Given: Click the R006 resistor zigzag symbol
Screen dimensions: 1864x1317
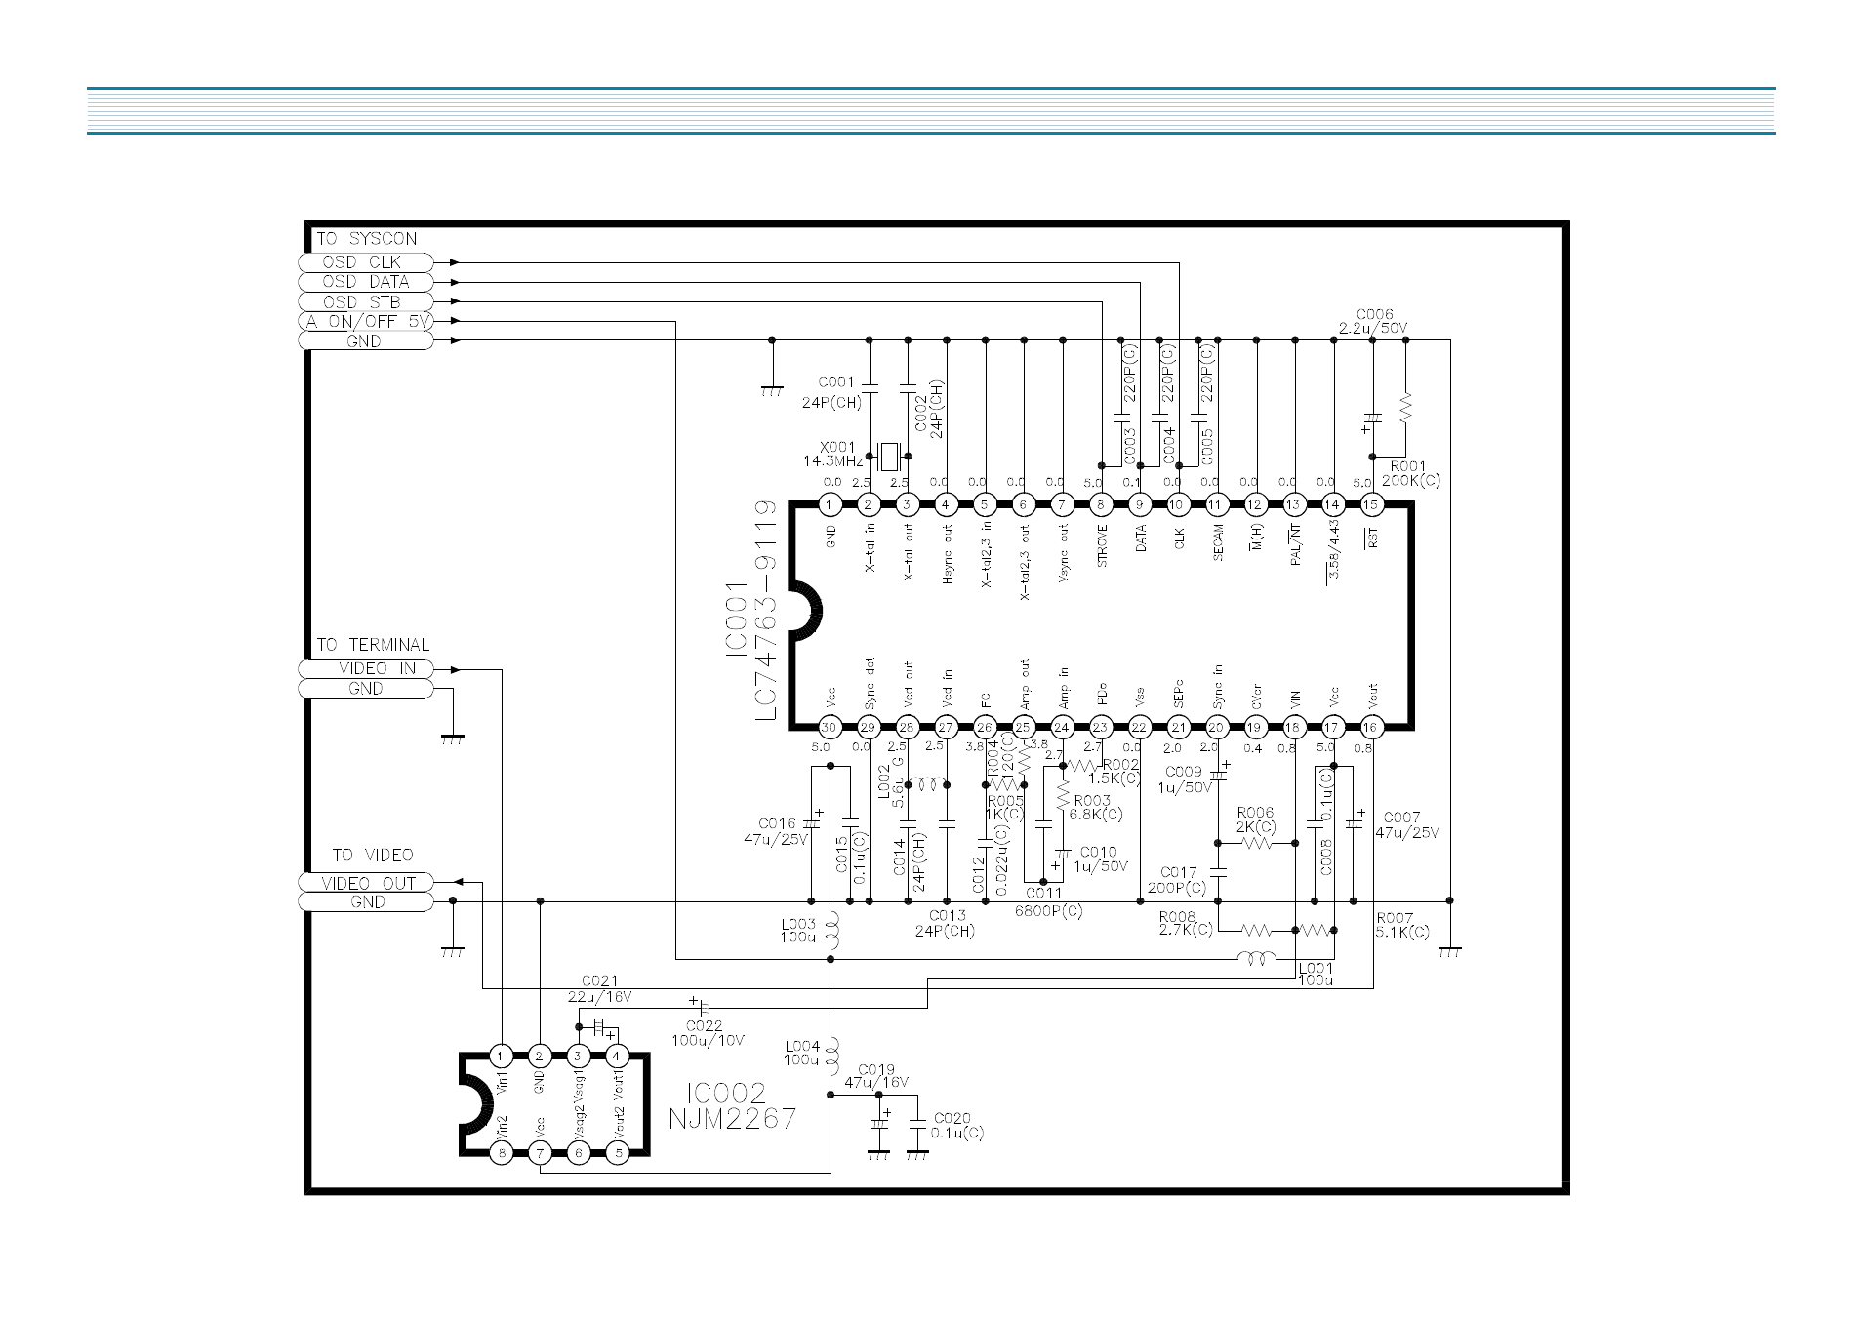Looking at the screenshot, I should (1257, 843).
